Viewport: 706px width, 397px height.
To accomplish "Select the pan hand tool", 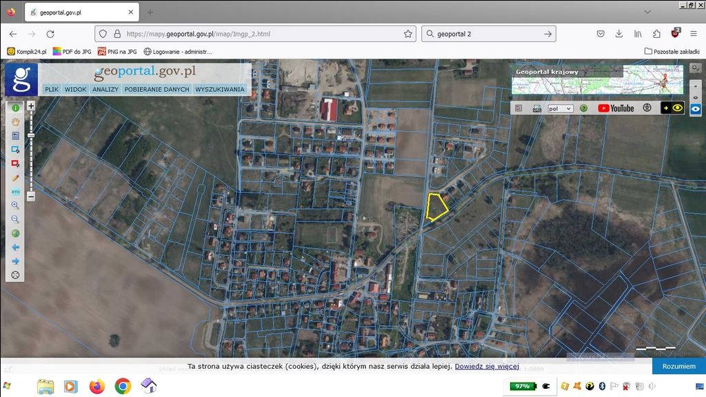I will coord(15,122).
